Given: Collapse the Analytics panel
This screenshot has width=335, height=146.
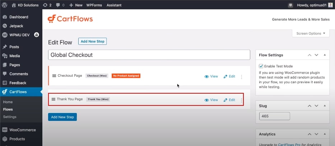Looking at the screenshot, I should coord(325,134).
